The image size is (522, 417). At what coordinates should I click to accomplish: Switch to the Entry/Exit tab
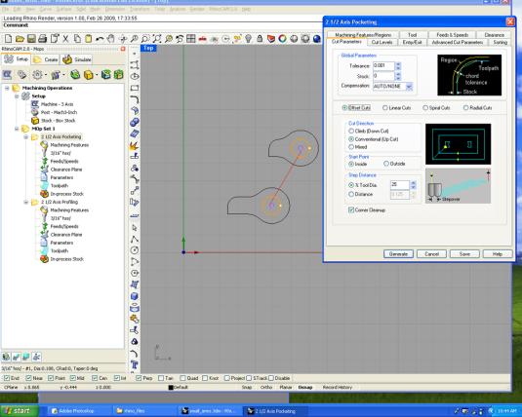tap(412, 42)
